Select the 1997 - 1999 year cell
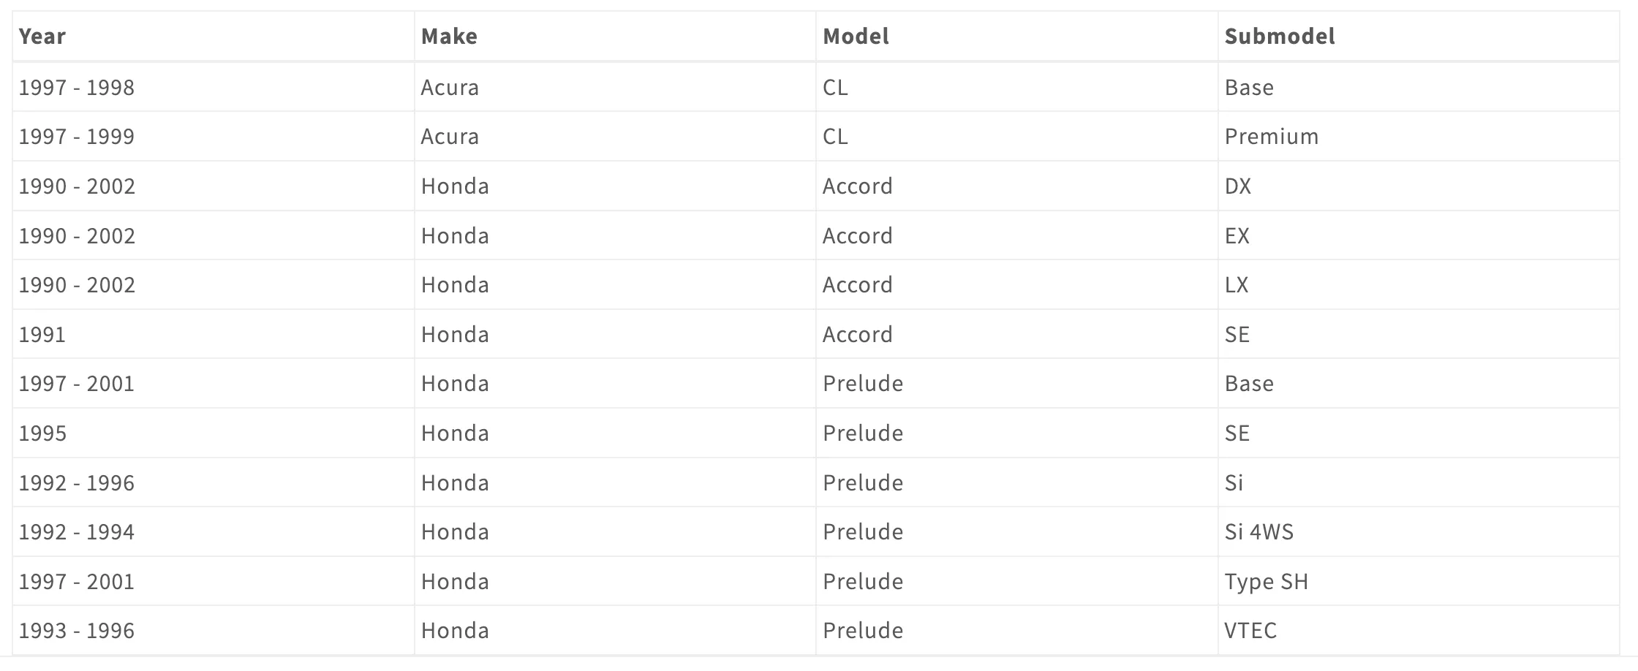Screen dimensions: 1638x671 tap(77, 137)
